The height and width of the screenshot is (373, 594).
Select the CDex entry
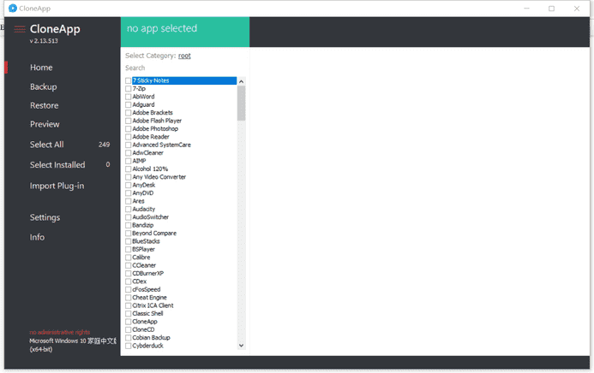point(139,281)
